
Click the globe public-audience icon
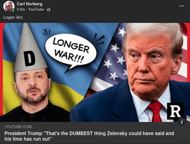coord(49,9)
